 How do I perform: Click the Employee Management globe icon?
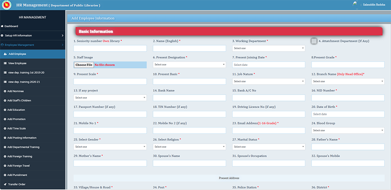click(2, 45)
